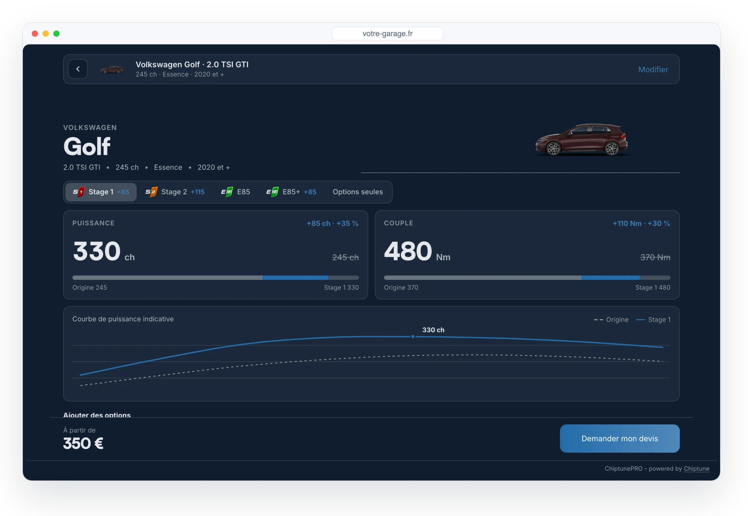
Task: Click the macOS yellow minimize button
Action: 46,34
